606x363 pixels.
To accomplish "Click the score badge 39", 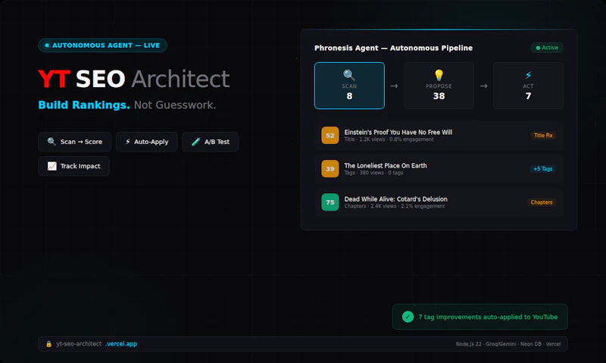I will [x=330, y=168].
